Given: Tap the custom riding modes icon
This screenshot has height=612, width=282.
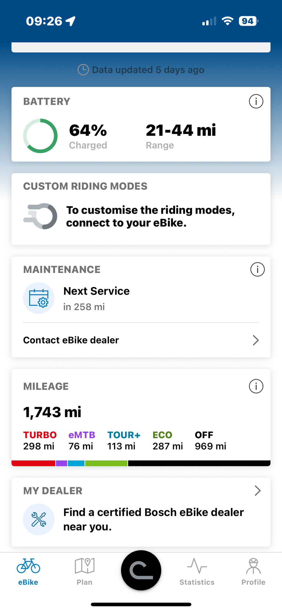Looking at the screenshot, I should (x=40, y=216).
